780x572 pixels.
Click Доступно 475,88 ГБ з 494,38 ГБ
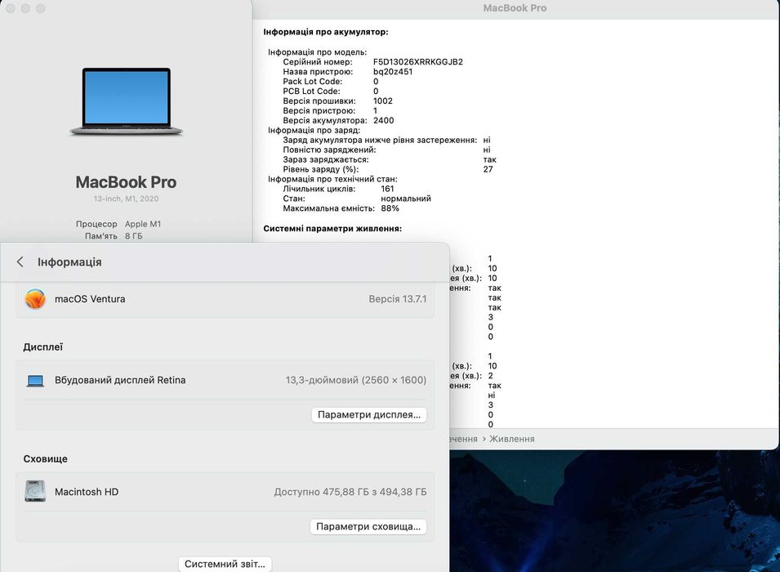(350, 492)
